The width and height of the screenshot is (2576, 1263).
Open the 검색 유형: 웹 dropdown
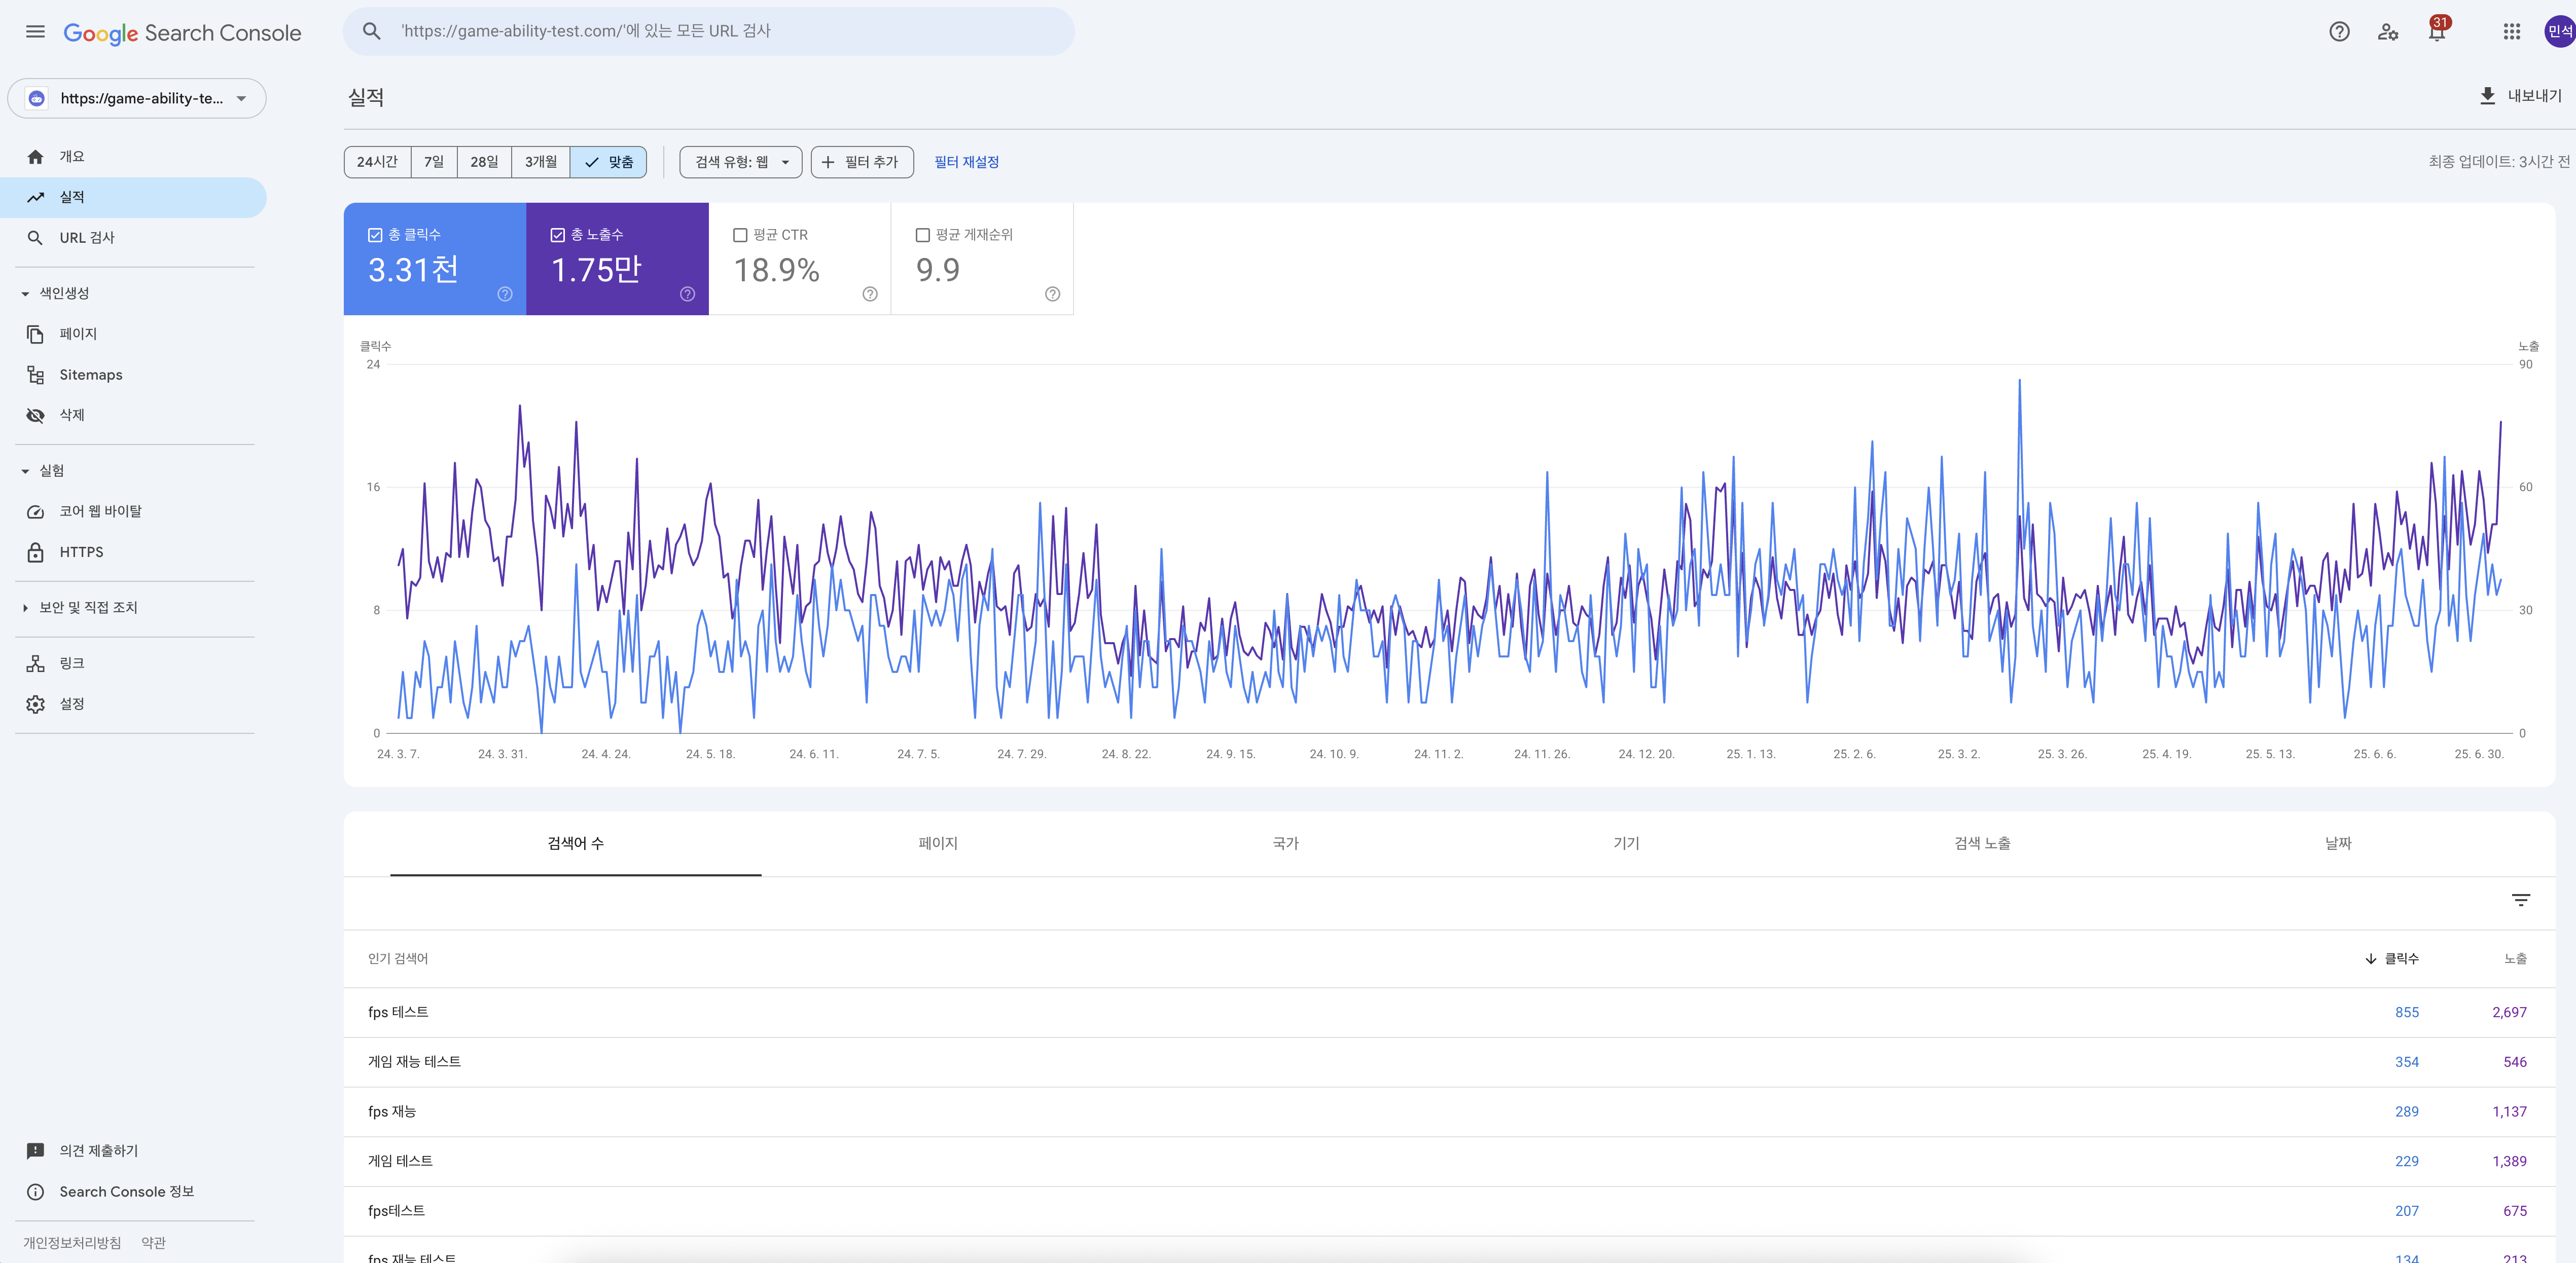point(740,162)
